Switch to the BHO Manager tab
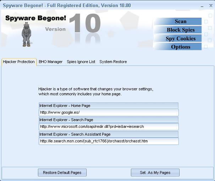The image size is (215, 181). [x=51, y=62]
